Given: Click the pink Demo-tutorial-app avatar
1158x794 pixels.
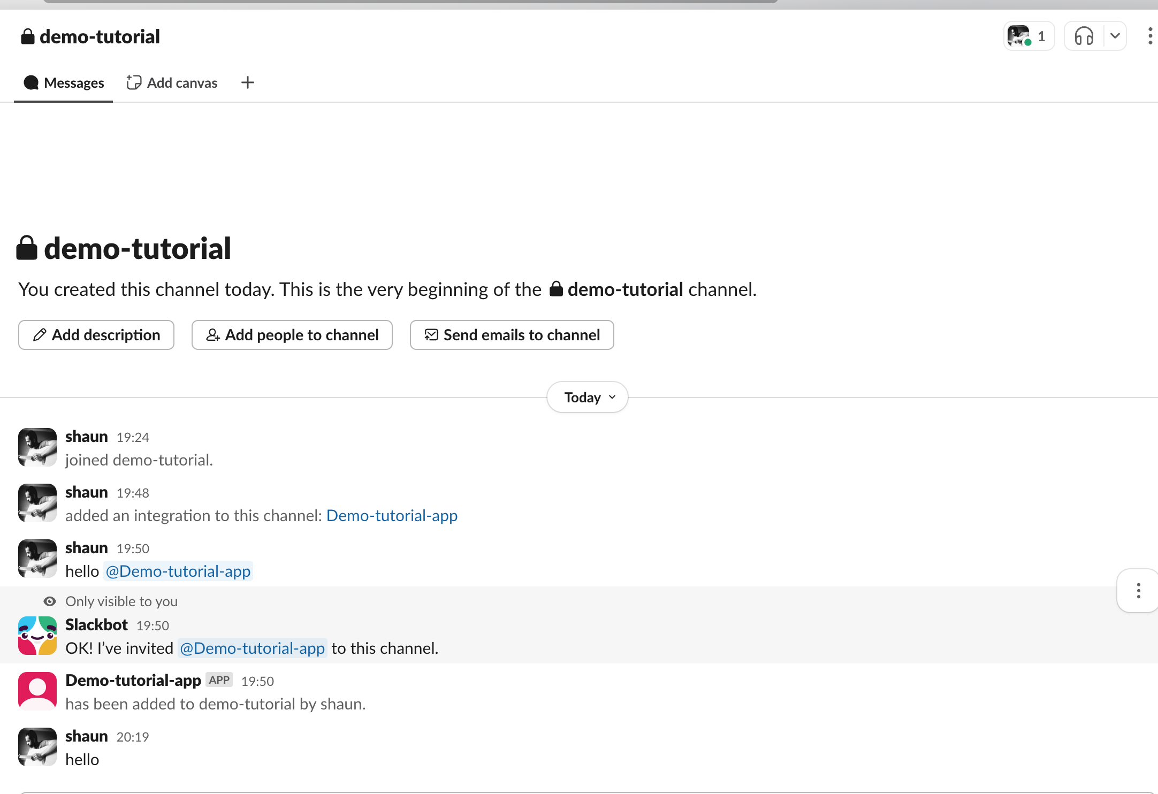Looking at the screenshot, I should coord(37,691).
